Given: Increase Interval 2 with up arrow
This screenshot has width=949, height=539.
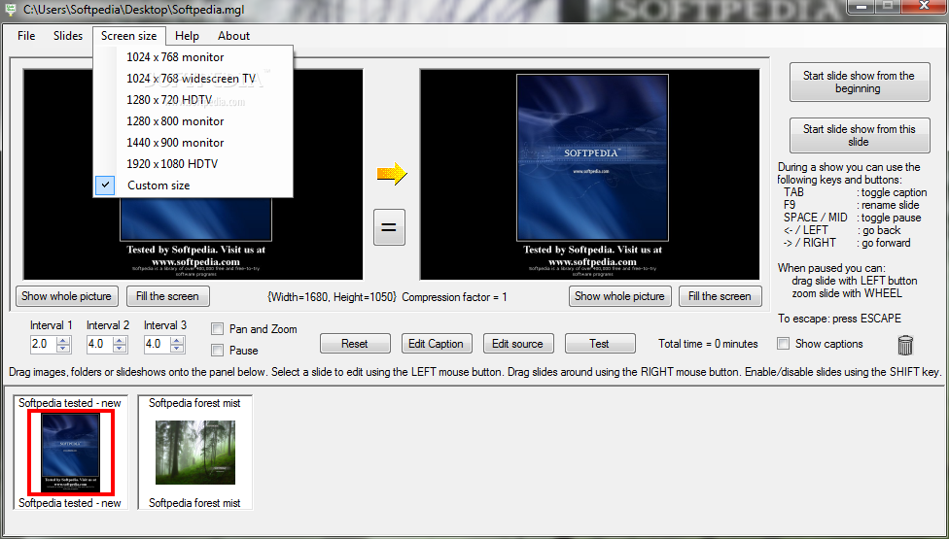Looking at the screenshot, I should (120, 340).
